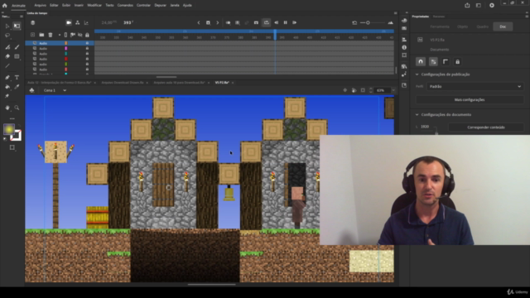Toggle lock all layers header icon
The image size is (530, 298).
87,35
